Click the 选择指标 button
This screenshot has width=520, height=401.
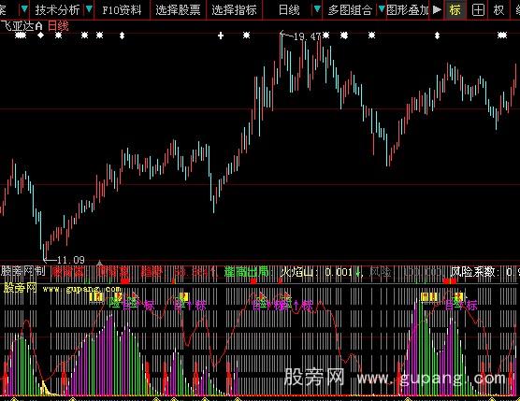(234, 10)
